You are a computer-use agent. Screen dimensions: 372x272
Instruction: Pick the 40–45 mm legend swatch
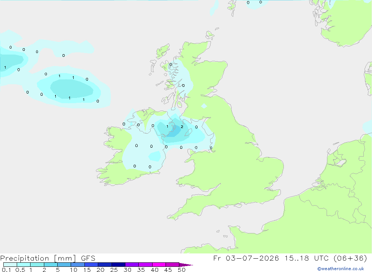coord(159,265)
